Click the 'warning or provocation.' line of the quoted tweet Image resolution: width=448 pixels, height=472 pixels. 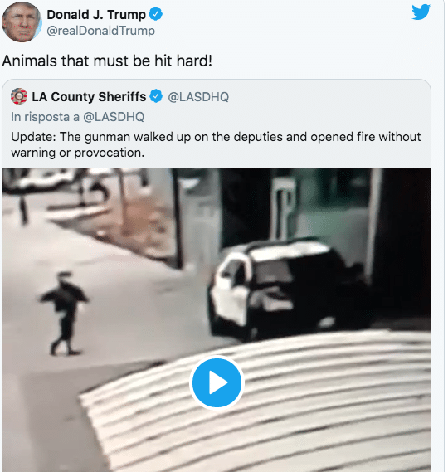78,153
